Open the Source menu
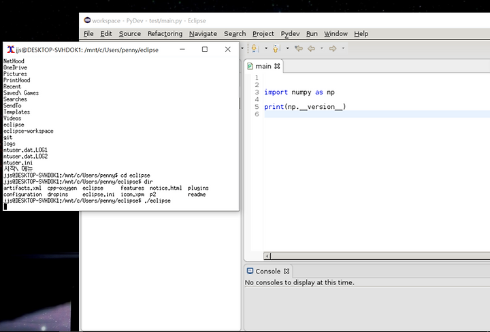Screen dimensions: 490x332 coord(130,34)
